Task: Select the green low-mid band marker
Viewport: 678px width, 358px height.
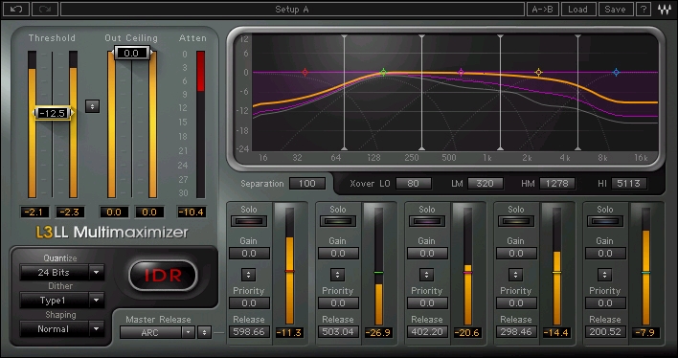Action: pyautogui.click(x=383, y=72)
